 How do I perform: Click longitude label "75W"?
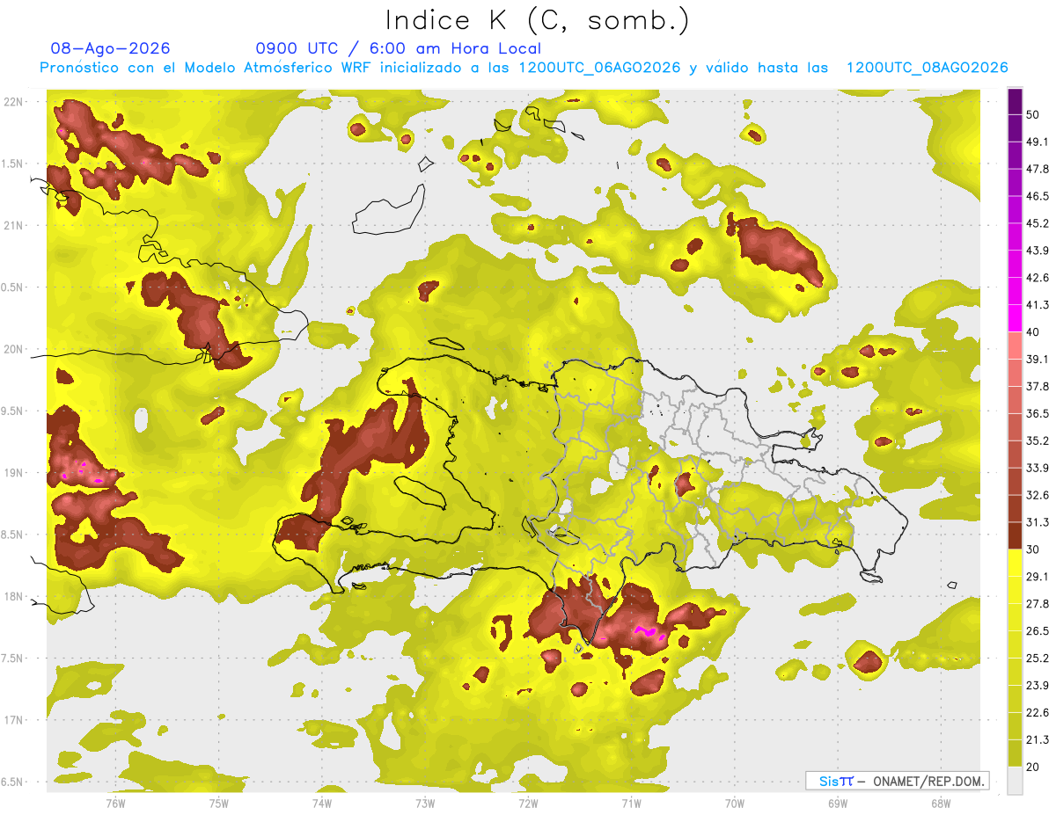(219, 803)
